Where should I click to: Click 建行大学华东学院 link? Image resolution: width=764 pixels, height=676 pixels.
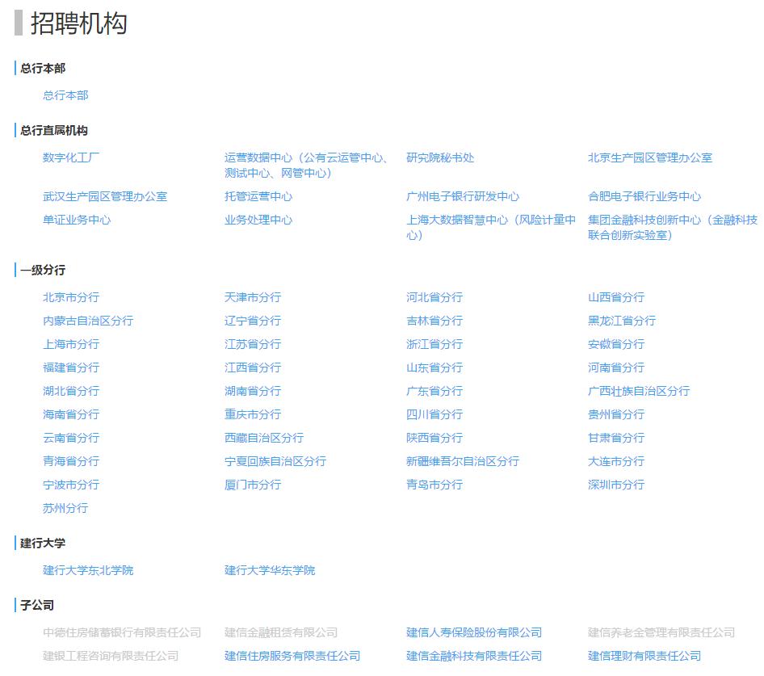click(x=268, y=570)
